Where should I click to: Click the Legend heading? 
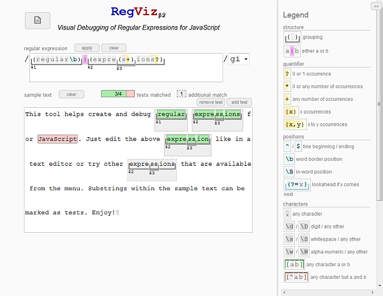296,15
